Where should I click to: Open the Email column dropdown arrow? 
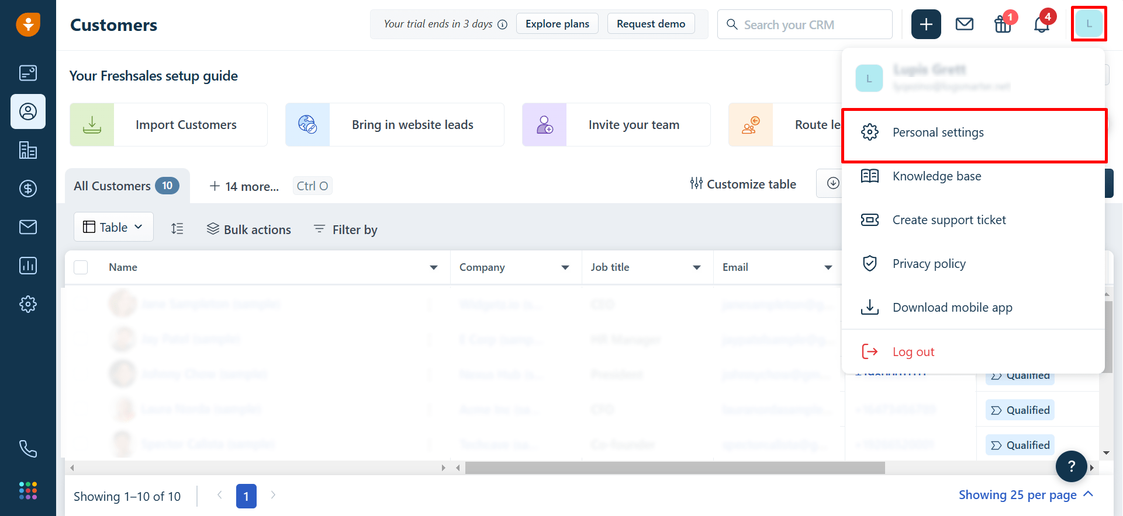pos(828,267)
